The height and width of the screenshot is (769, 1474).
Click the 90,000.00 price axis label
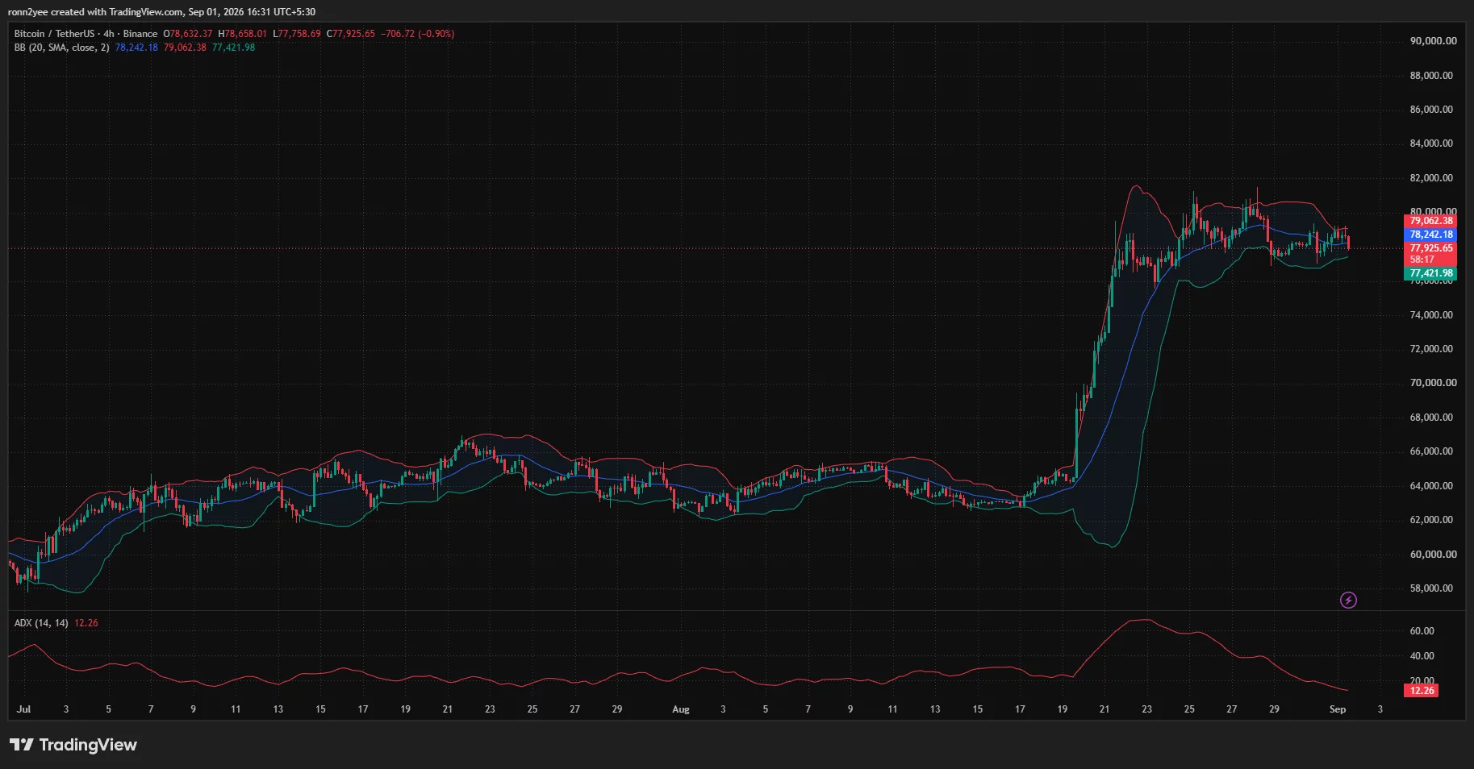tap(1433, 41)
